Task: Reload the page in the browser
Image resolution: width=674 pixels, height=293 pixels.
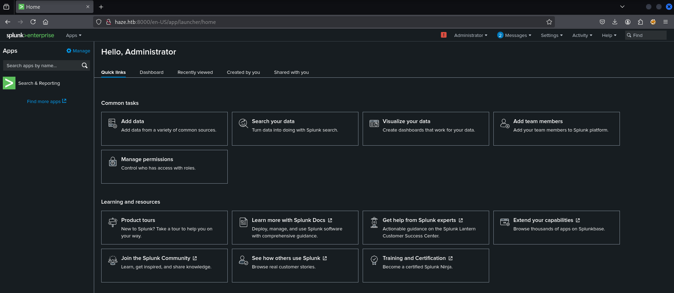Action: point(33,22)
